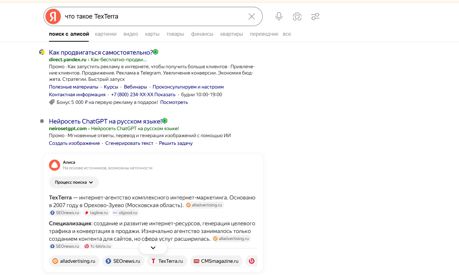Click 'Показать' to reveal phone number

(x=165, y=94)
